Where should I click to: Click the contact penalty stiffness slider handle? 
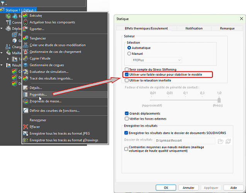coord(219,100)
